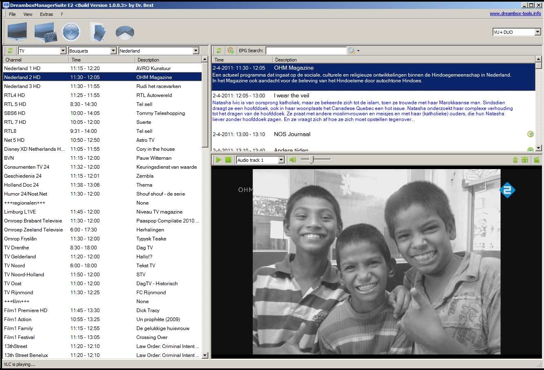The height and width of the screenshot is (370, 544).
Task: Click inside the EPG Search field
Action: click(306, 51)
